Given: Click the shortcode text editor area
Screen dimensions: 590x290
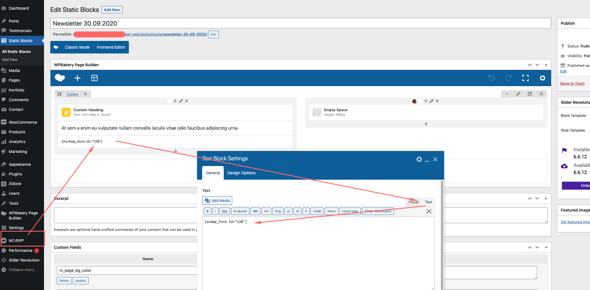Looking at the screenshot, I should click(318, 253).
